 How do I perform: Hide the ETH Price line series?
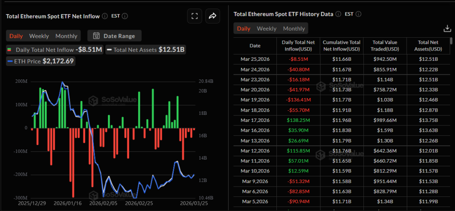coord(40,61)
